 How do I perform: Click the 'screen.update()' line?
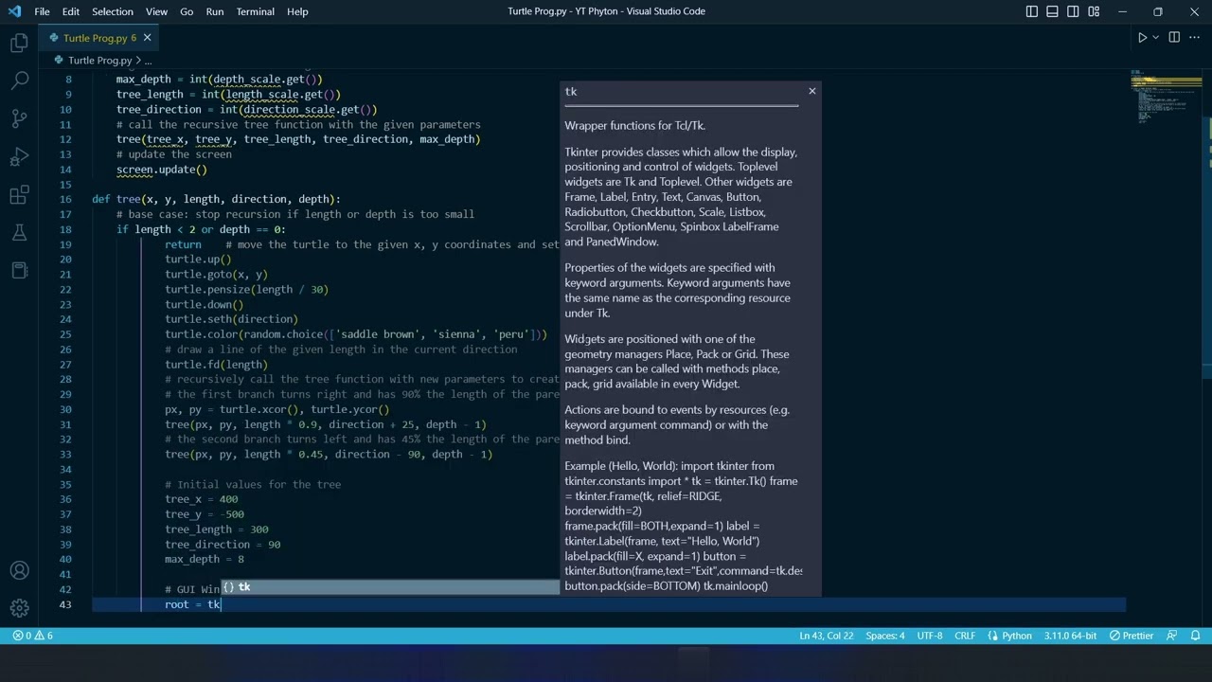pos(162,170)
